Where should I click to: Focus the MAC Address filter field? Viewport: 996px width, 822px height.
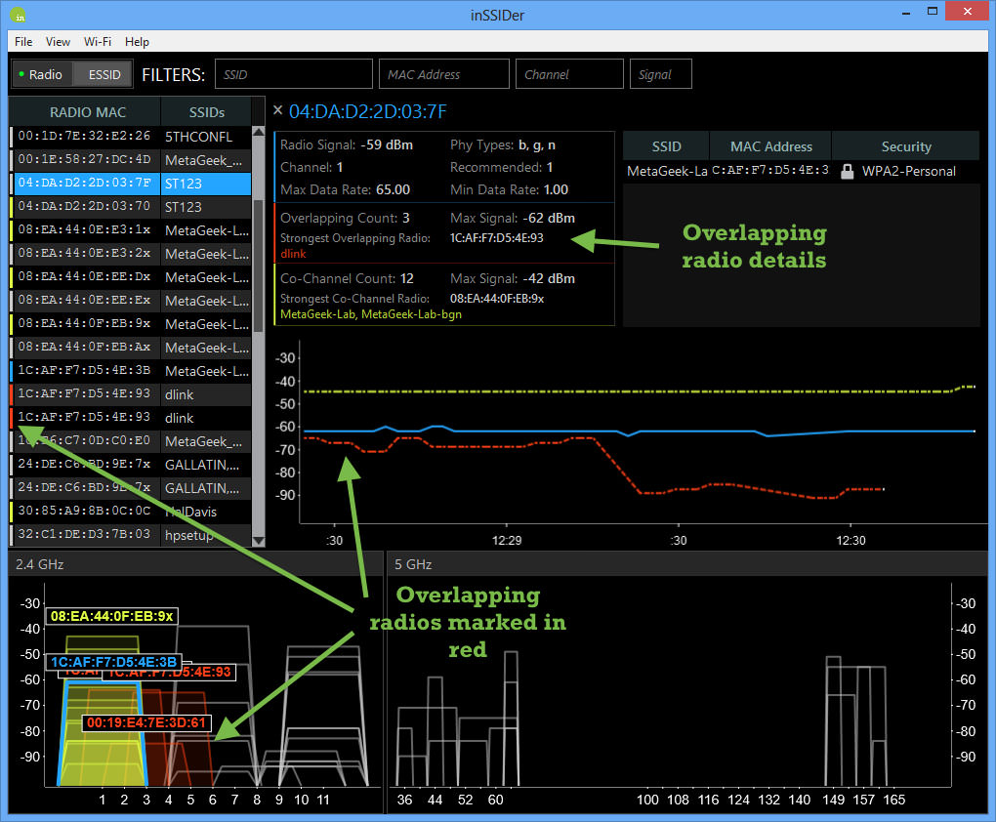click(x=444, y=74)
